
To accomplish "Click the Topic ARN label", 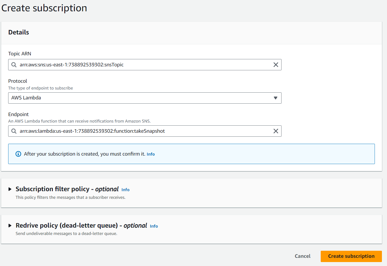I will click(x=20, y=54).
